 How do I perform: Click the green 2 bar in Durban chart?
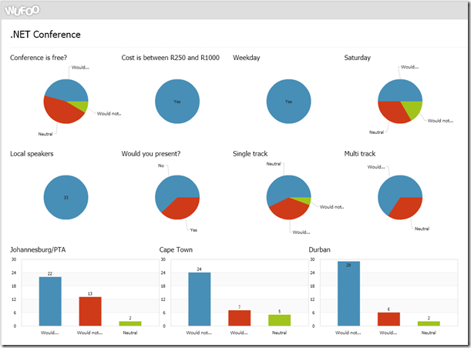point(429,323)
